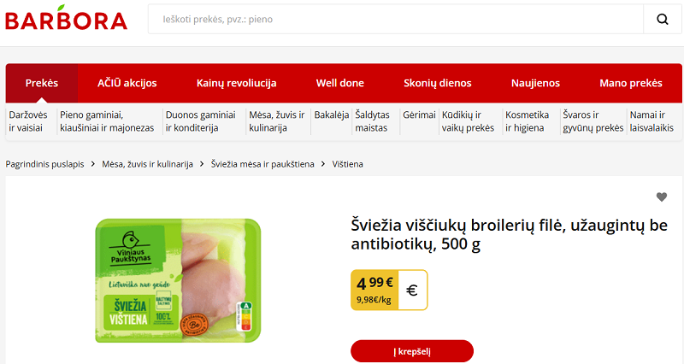
Task: Click the Į krepšelį add-to-cart button
Action: click(412, 351)
